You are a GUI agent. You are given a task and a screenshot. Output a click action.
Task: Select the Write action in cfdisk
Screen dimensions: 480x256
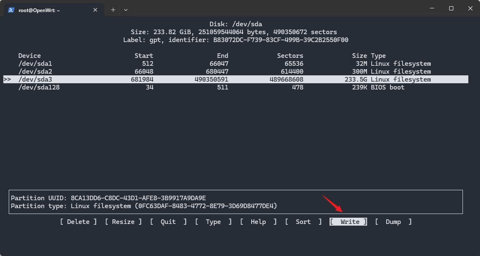[x=348, y=221]
